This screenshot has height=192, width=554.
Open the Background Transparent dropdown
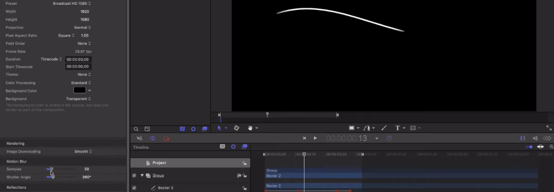point(79,99)
